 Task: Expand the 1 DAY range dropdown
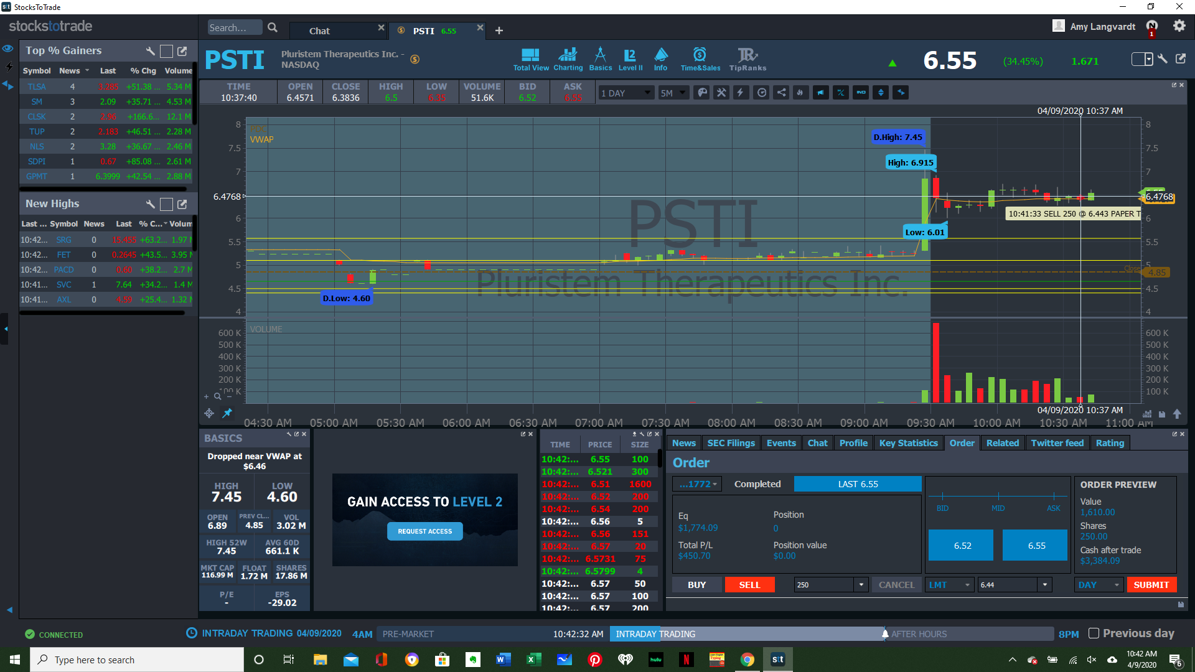pyautogui.click(x=626, y=93)
